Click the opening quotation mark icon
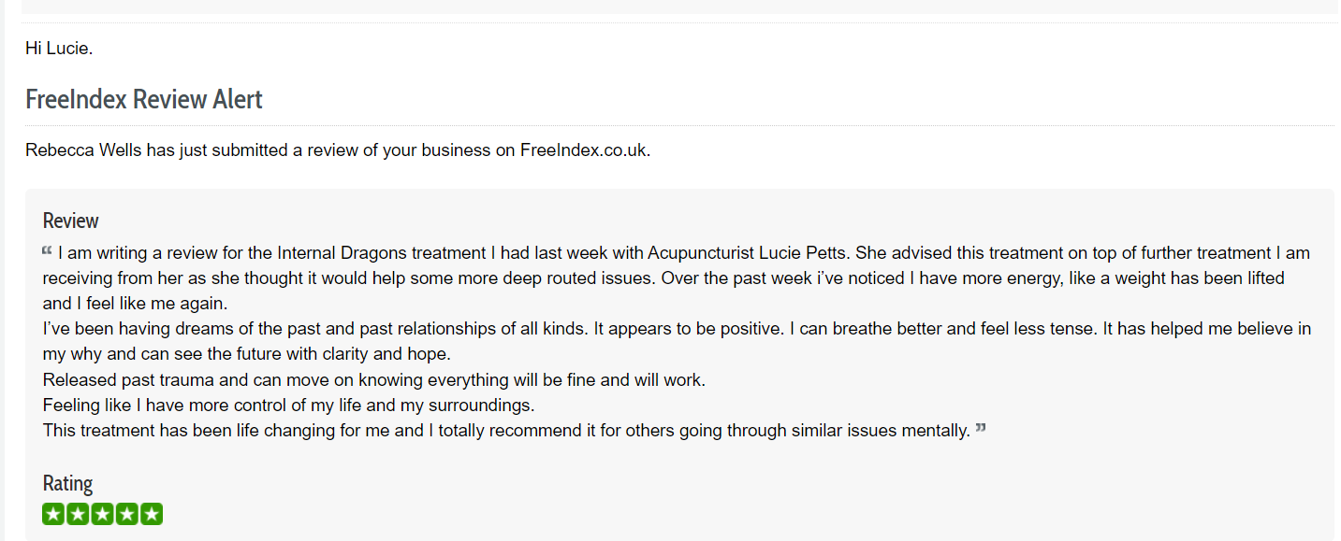Screen dimensions: 1341x541 pos(47,250)
